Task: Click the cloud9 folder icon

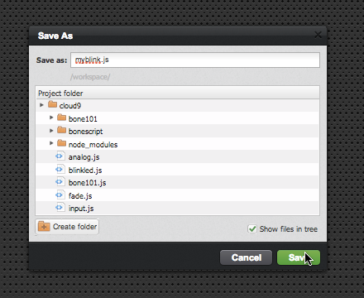Action: tap(52, 104)
